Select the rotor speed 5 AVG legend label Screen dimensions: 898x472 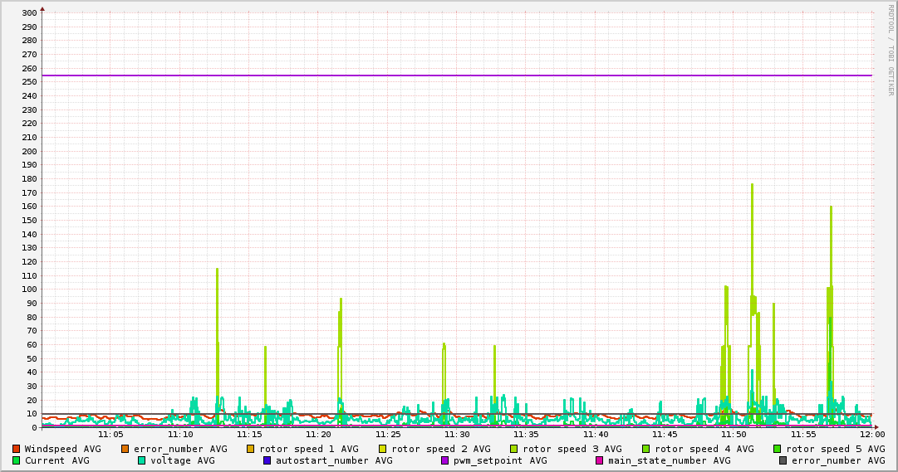(x=836, y=449)
